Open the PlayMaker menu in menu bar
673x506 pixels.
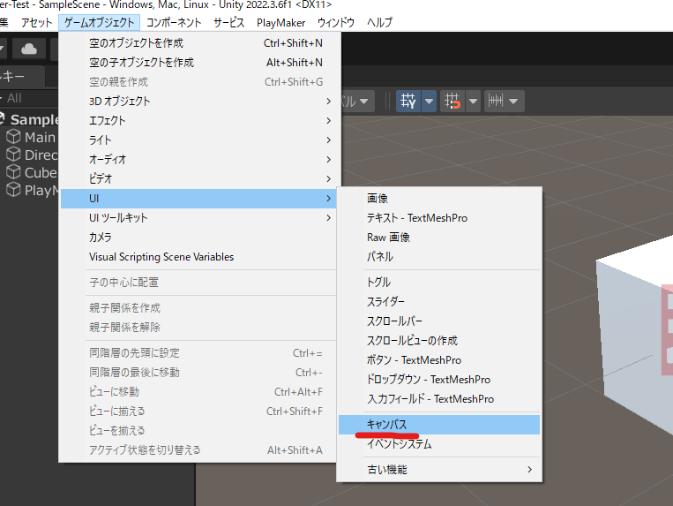click(x=281, y=22)
